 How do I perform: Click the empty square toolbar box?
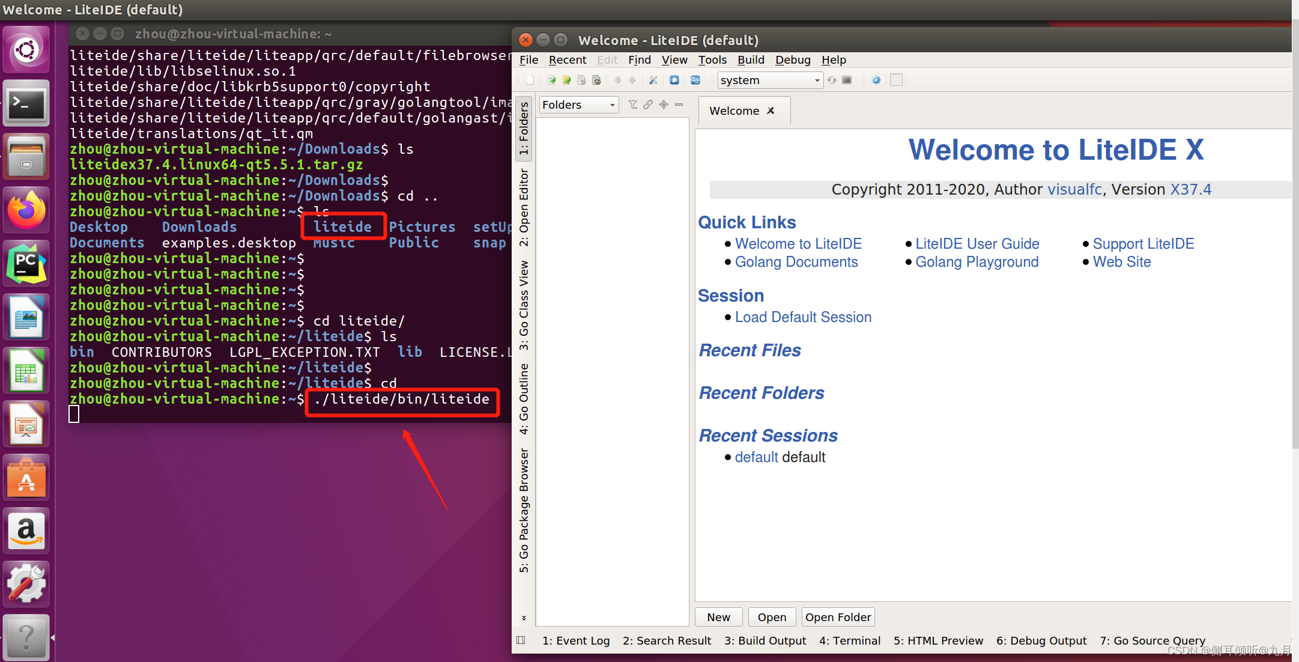tap(896, 80)
